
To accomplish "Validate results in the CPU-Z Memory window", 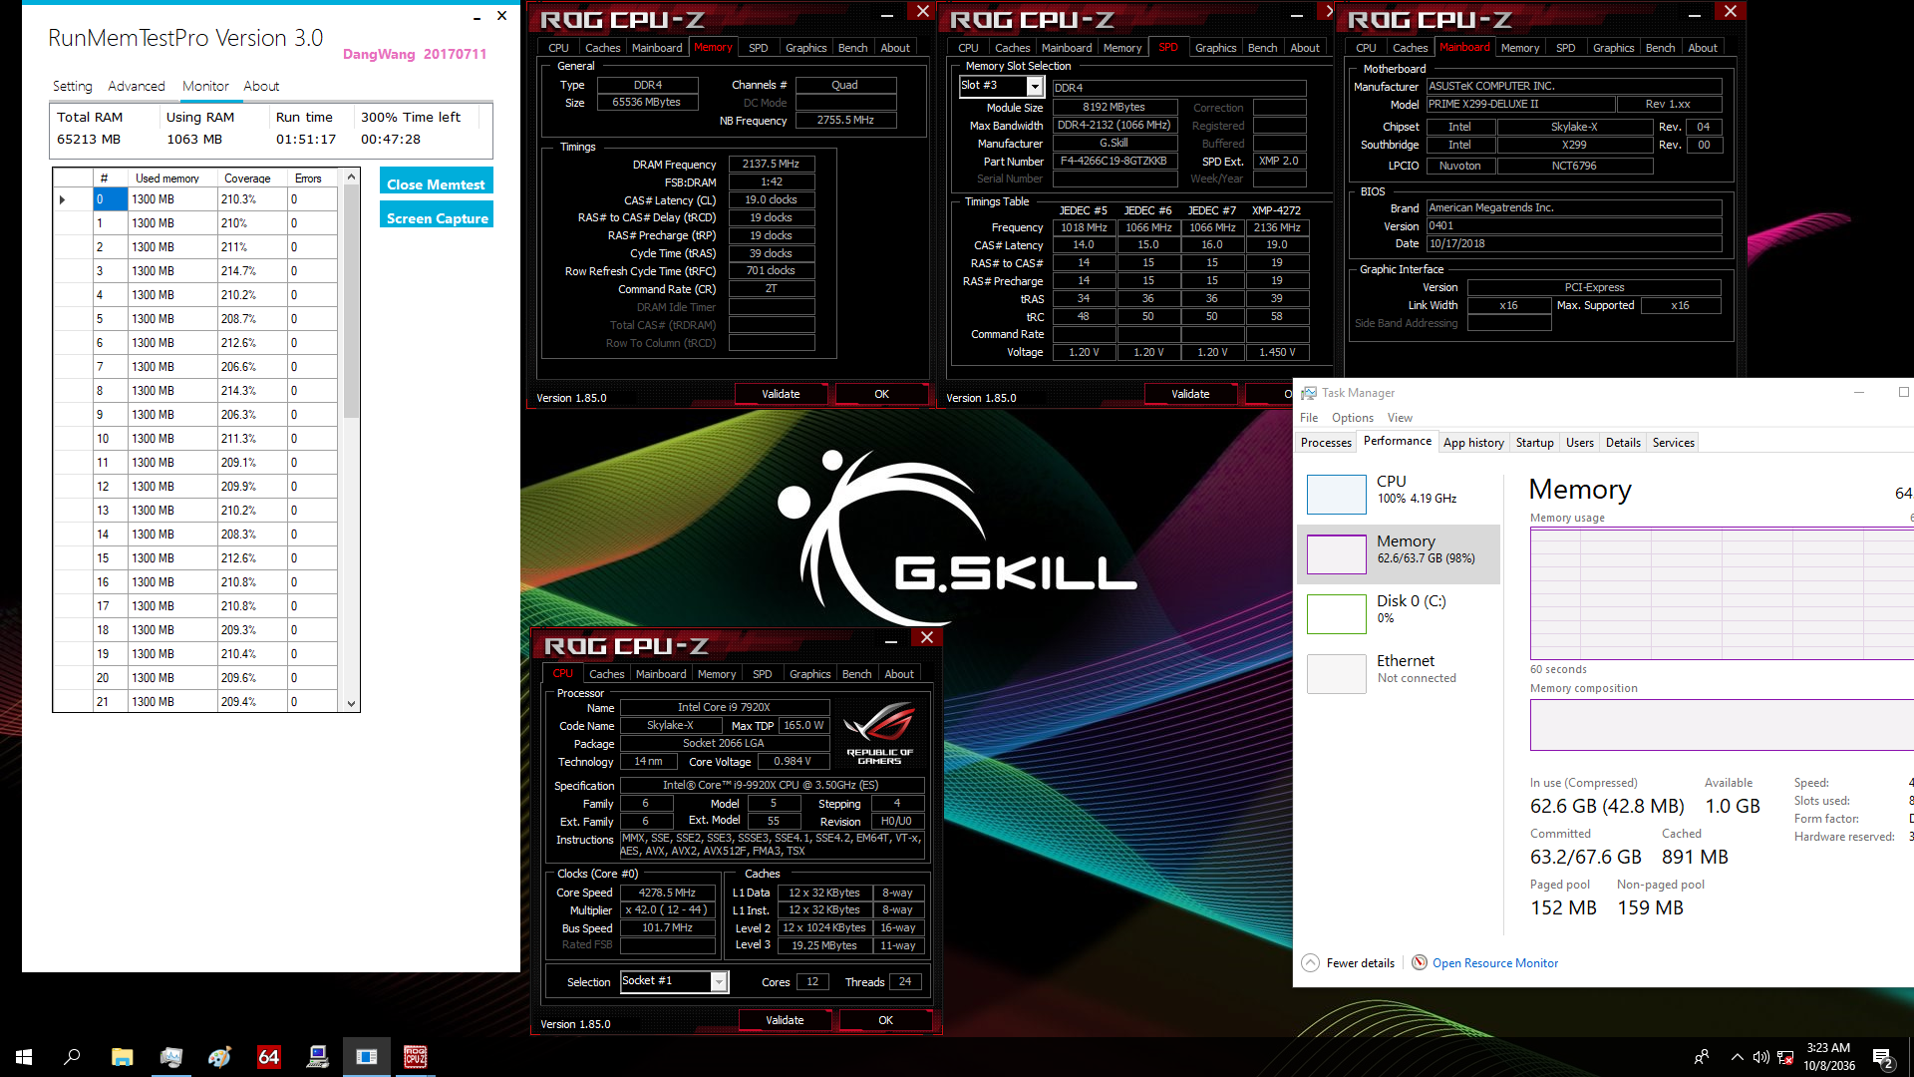I will 782,393.
